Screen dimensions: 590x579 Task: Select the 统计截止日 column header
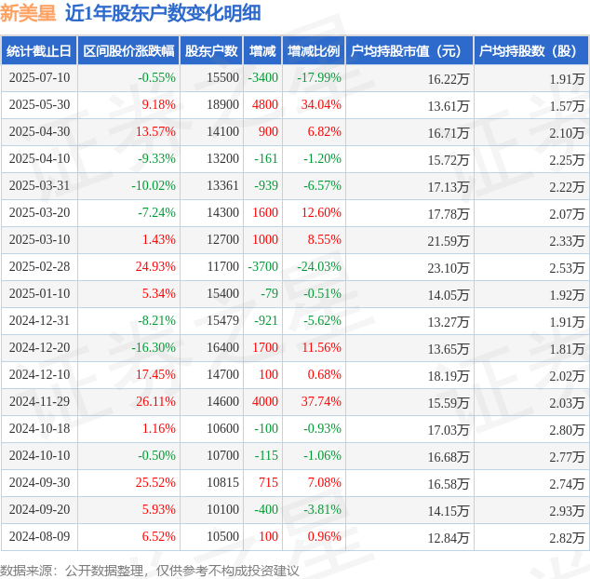pos(39,51)
